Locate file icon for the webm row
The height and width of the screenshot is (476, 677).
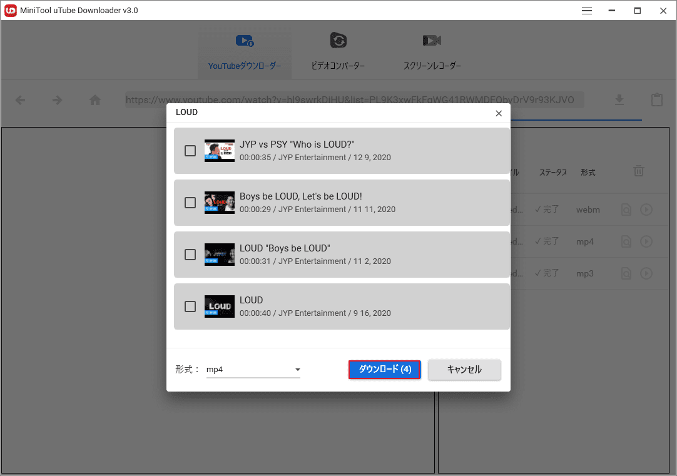(626, 210)
